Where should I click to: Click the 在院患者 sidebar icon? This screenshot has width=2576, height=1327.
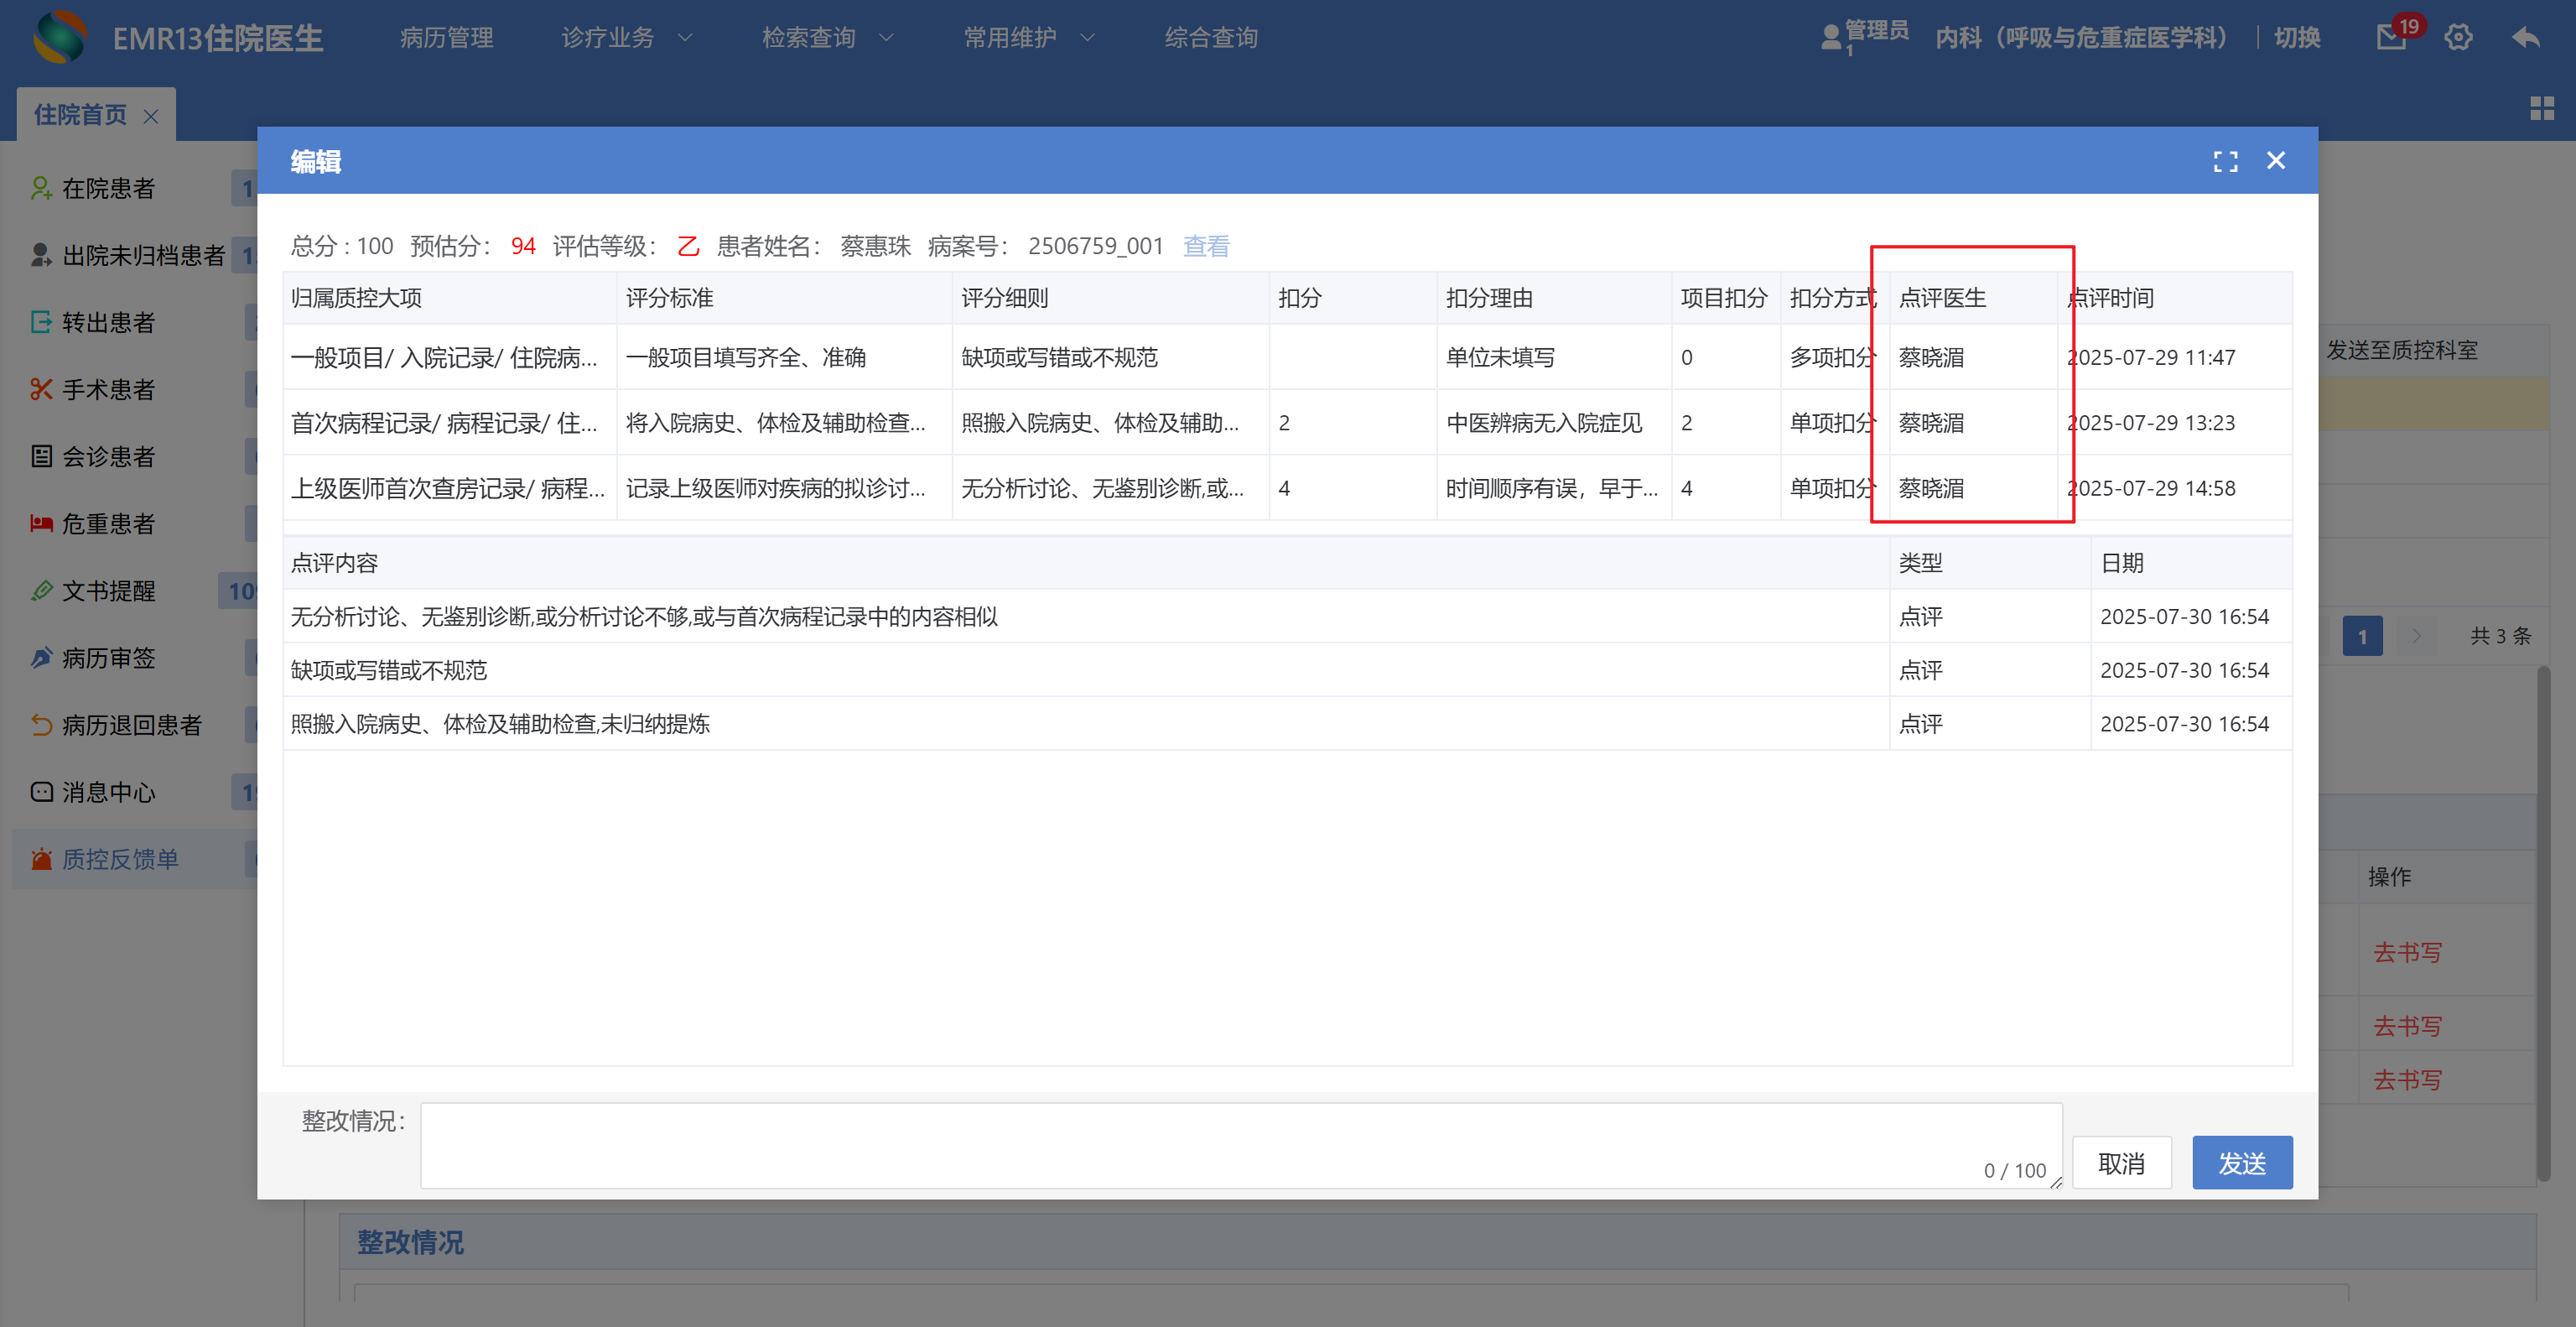[41, 188]
